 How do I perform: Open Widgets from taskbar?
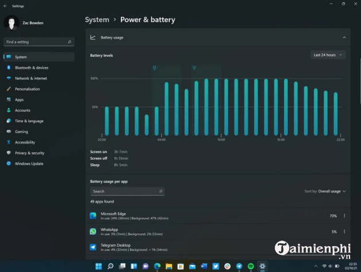click(x=134, y=266)
